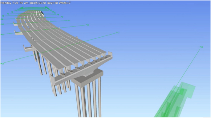This screenshot has height=118, width=211.
Task: Select the P12 label right of the deck
Action: coord(118,32)
